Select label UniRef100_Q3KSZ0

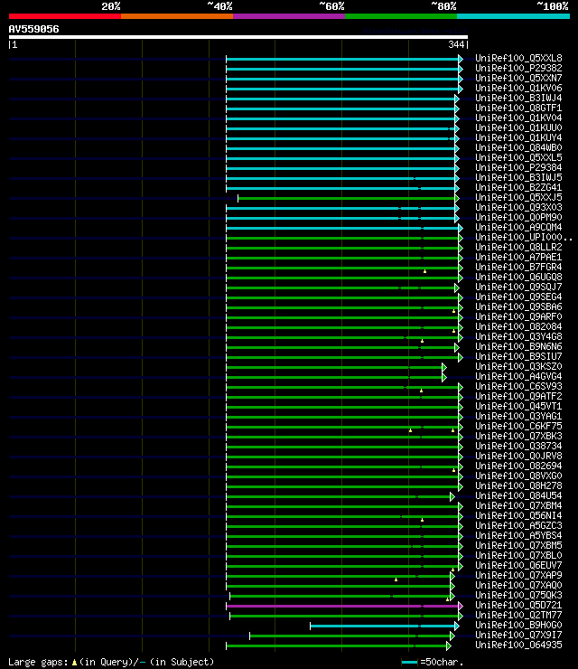(x=518, y=366)
